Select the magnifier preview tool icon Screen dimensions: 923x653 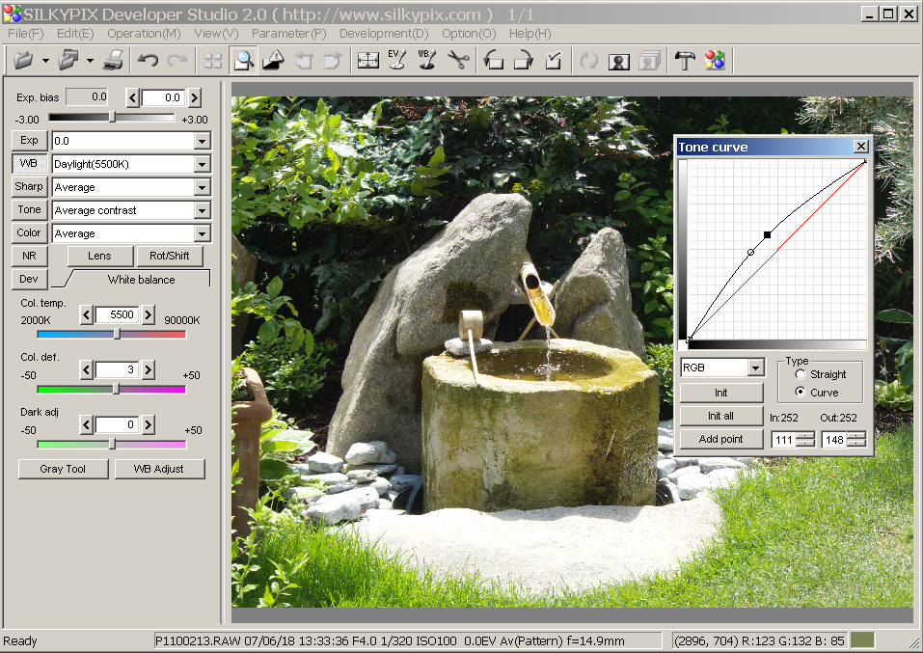tap(244, 61)
